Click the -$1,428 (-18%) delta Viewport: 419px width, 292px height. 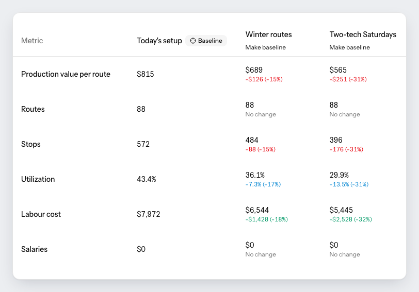[267, 219]
